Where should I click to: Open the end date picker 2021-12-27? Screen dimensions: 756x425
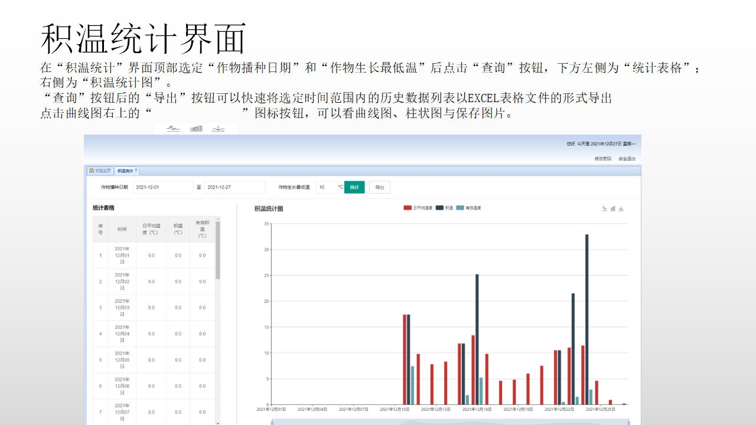(234, 187)
